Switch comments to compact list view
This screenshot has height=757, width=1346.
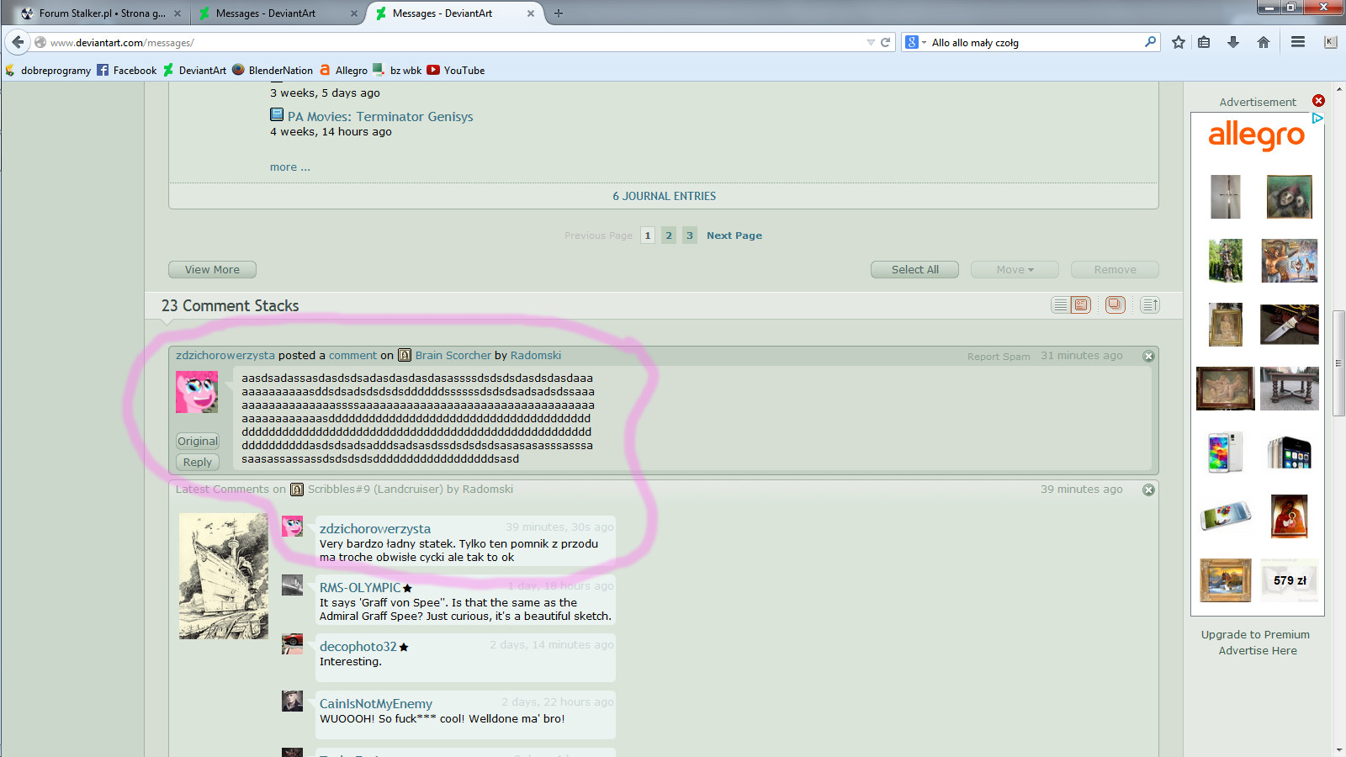pyautogui.click(x=1060, y=305)
